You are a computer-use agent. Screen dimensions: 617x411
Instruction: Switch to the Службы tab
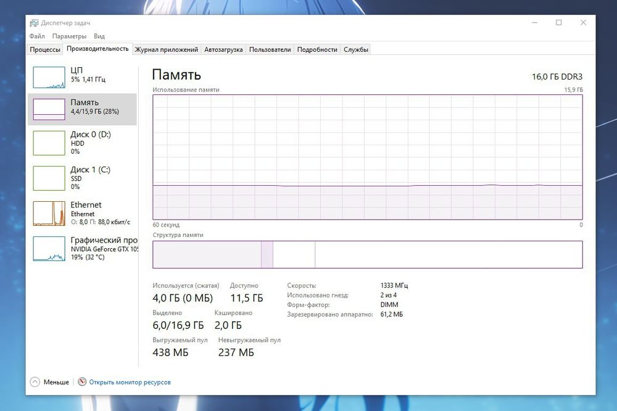point(356,49)
